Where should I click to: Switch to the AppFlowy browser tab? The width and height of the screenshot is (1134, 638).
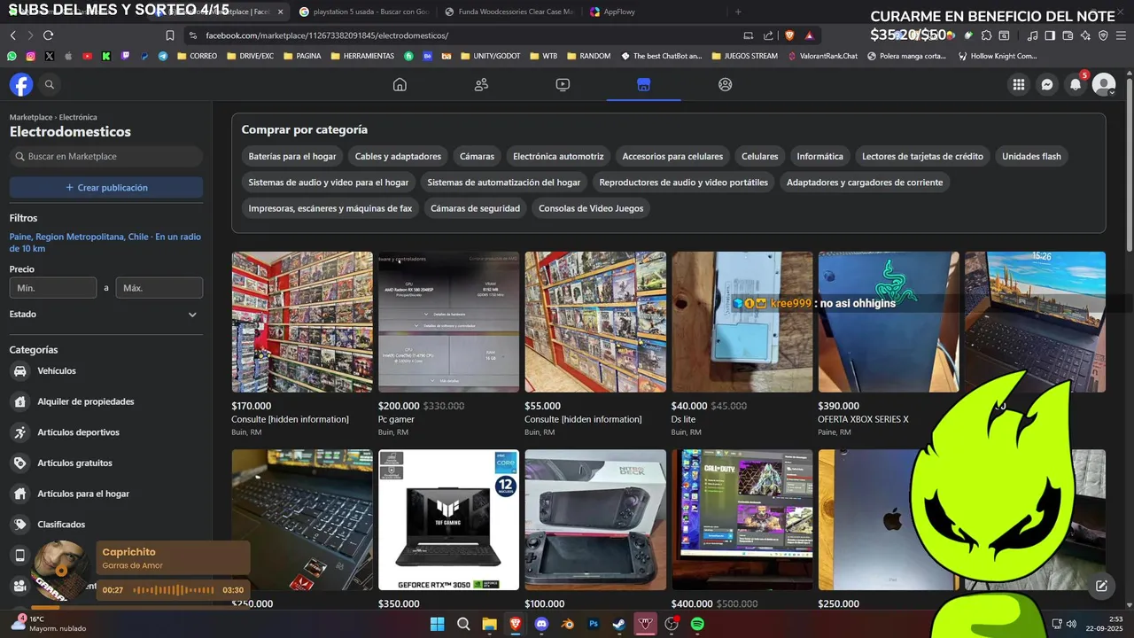point(654,12)
